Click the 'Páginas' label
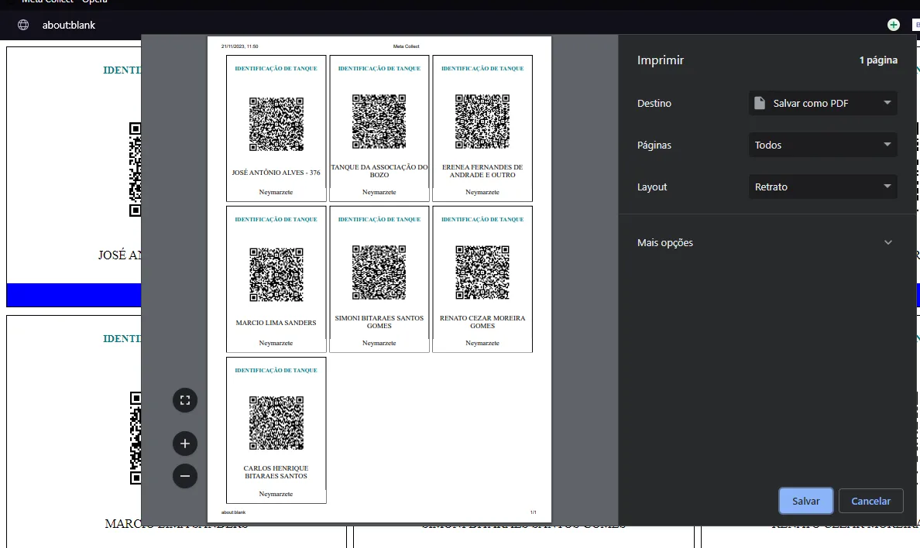The height and width of the screenshot is (548, 920). (654, 145)
